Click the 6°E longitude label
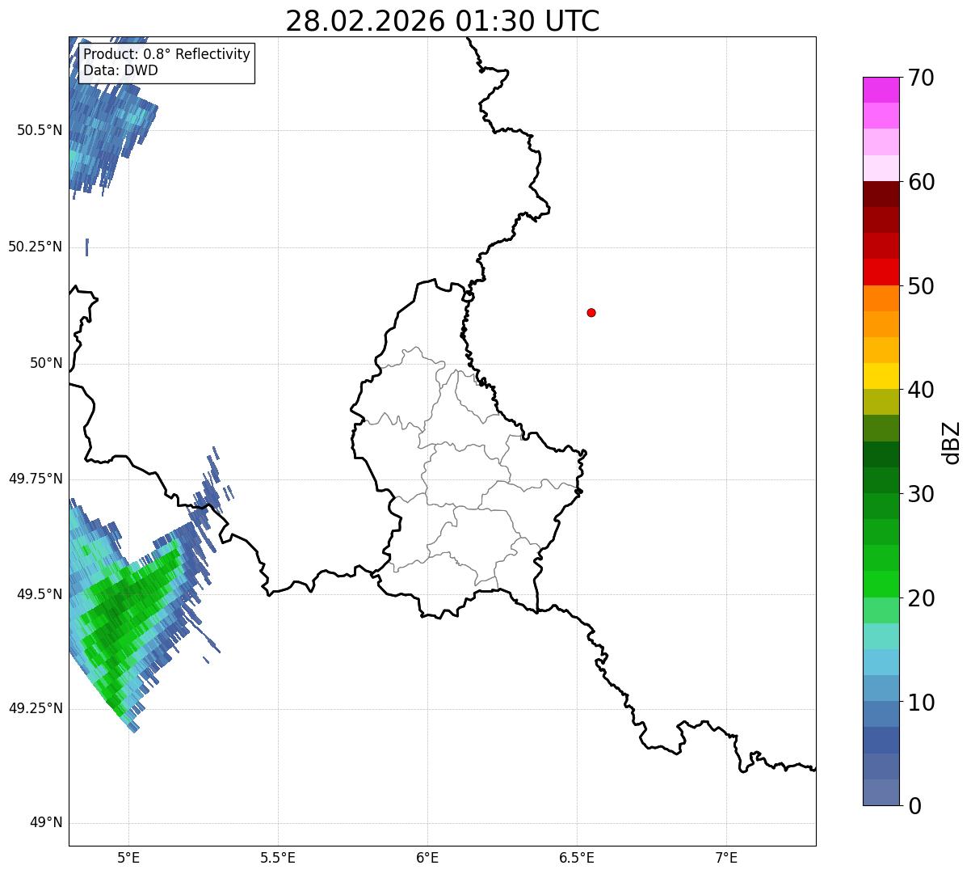This screenshot has height=874, width=971. coord(427,858)
